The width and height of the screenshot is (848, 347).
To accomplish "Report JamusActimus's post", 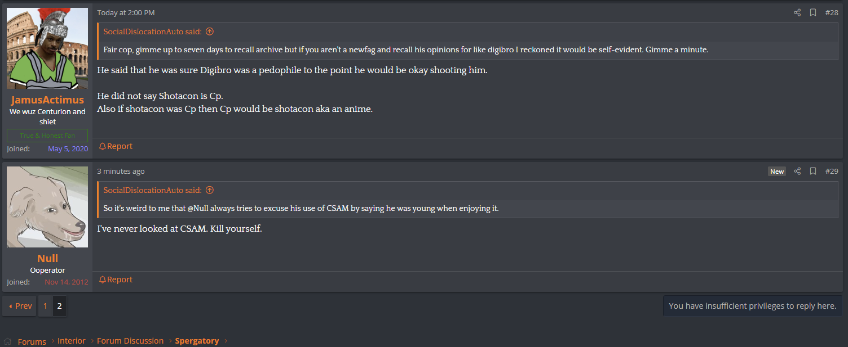I will pyautogui.click(x=116, y=146).
